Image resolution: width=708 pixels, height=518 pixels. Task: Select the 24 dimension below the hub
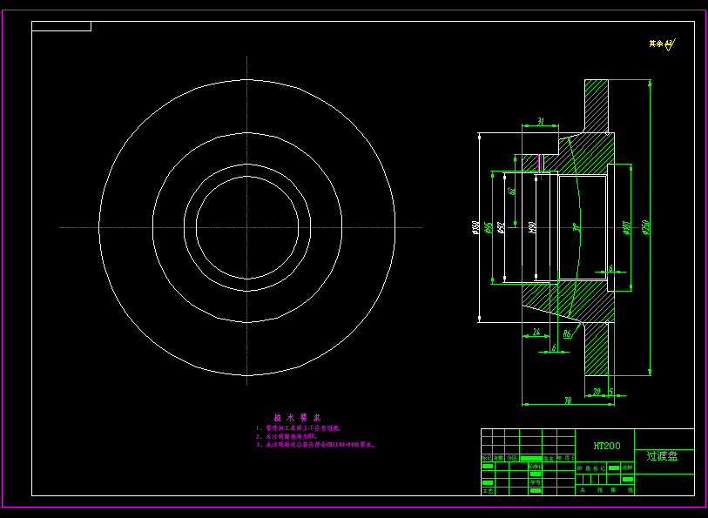pyautogui.click(x=536, y=332)
